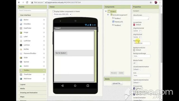Select TextBox2 in the component tree

tap(117, 25)
